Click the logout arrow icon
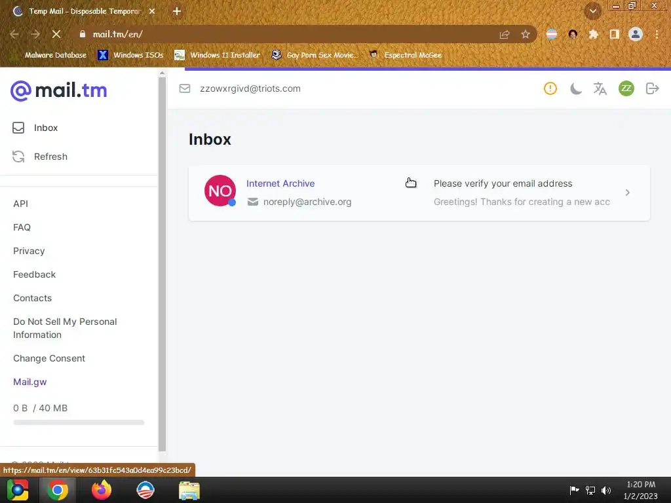Image resolution: width=671 pixels, height=503 pixels. tap(652, 88)
